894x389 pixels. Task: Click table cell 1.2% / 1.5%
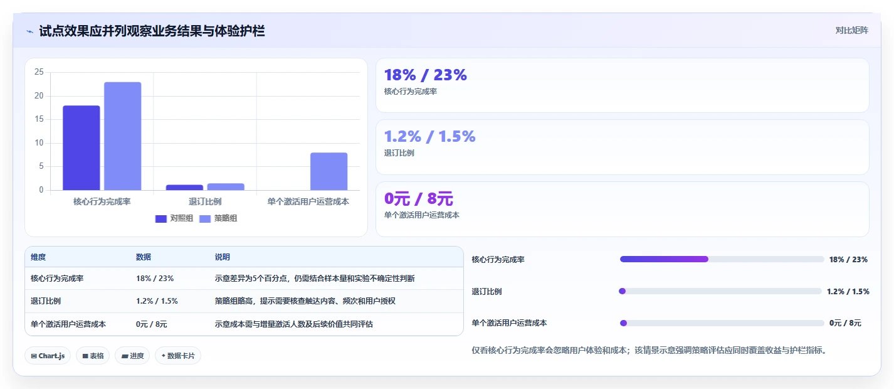[x=157, y=301]
